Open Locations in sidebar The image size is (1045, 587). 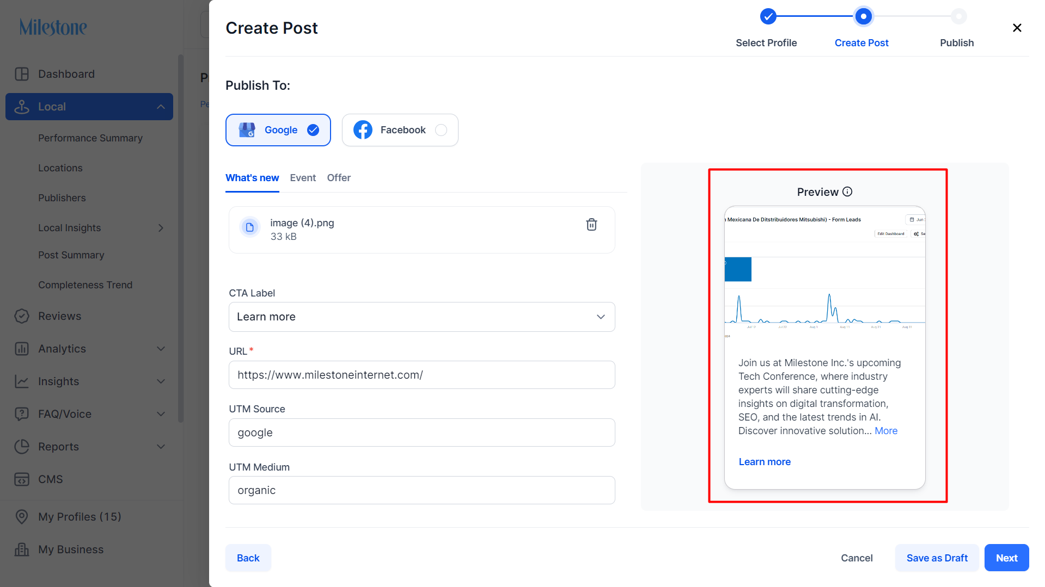[x=60, y=168]
